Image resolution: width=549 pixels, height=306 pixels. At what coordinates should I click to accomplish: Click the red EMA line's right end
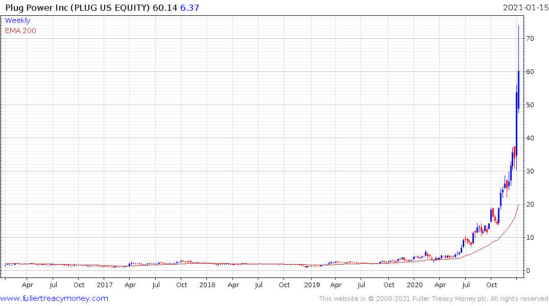[x=518, y=205]
